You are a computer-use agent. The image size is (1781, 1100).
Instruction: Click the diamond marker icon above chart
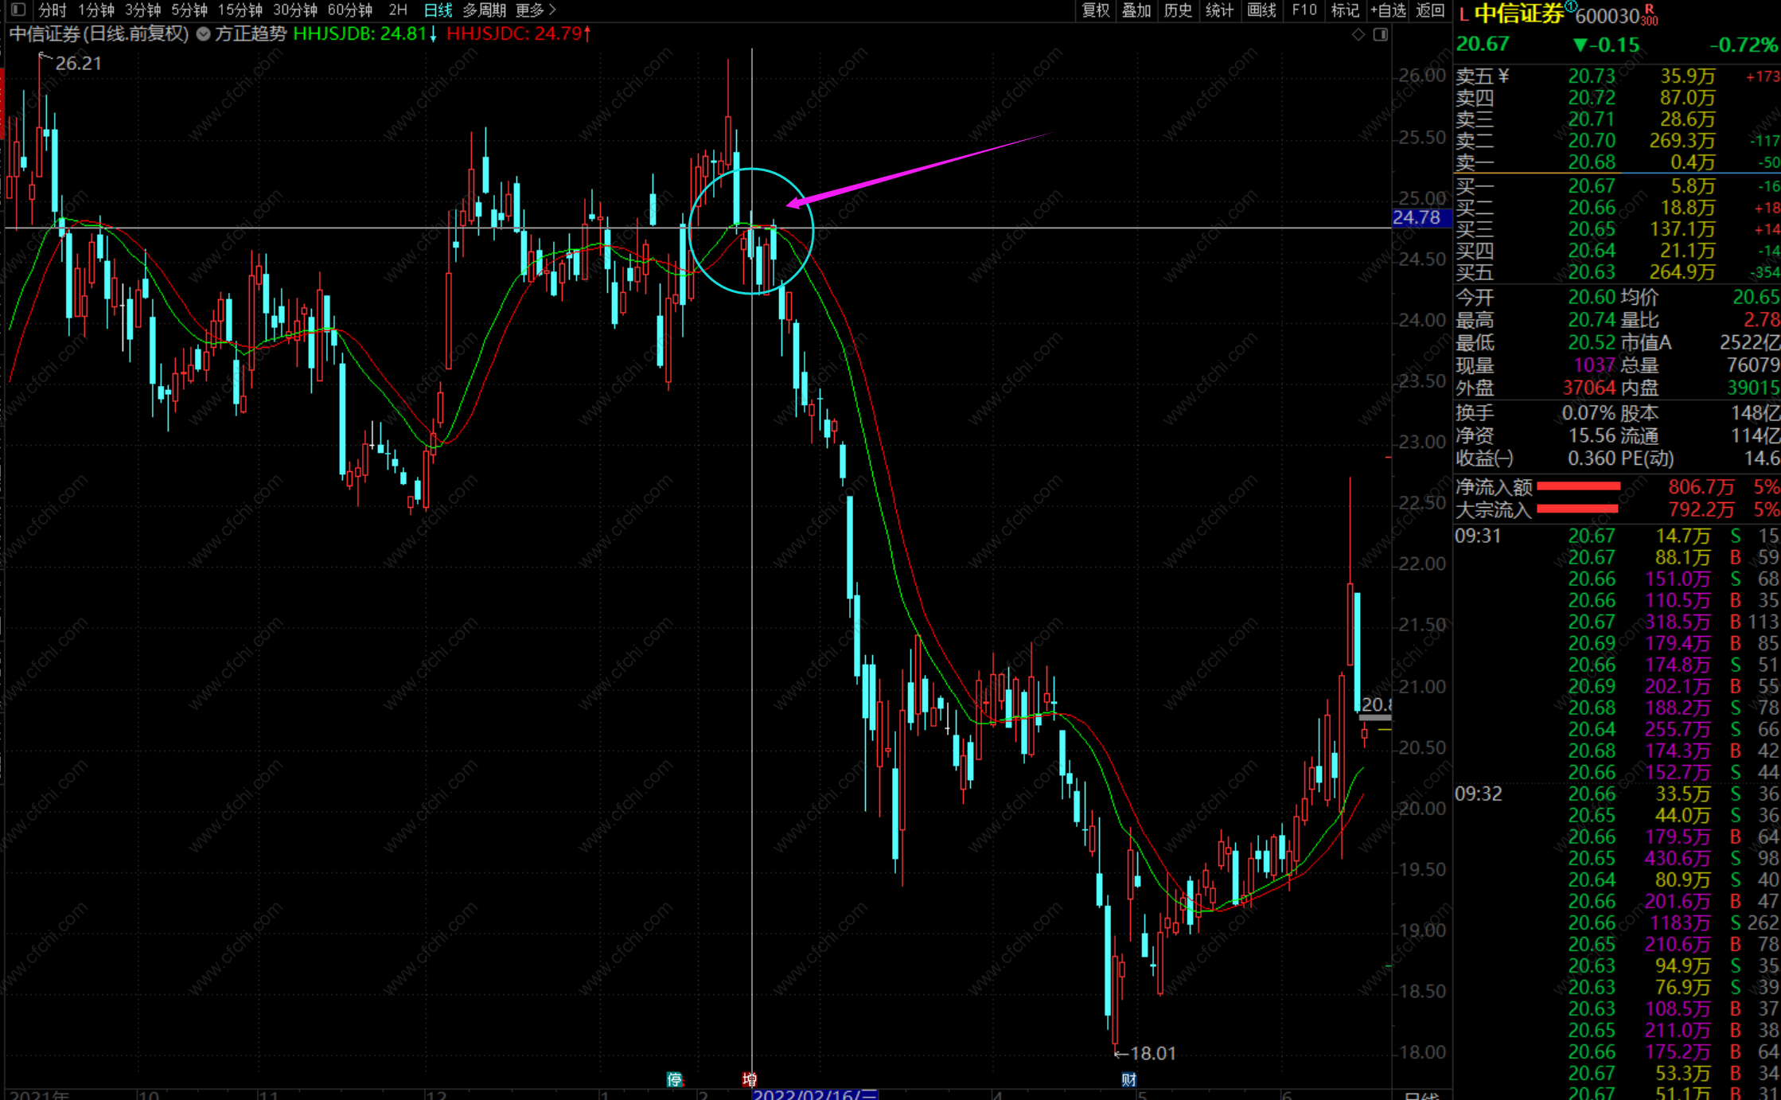(x=1358, y=34)
